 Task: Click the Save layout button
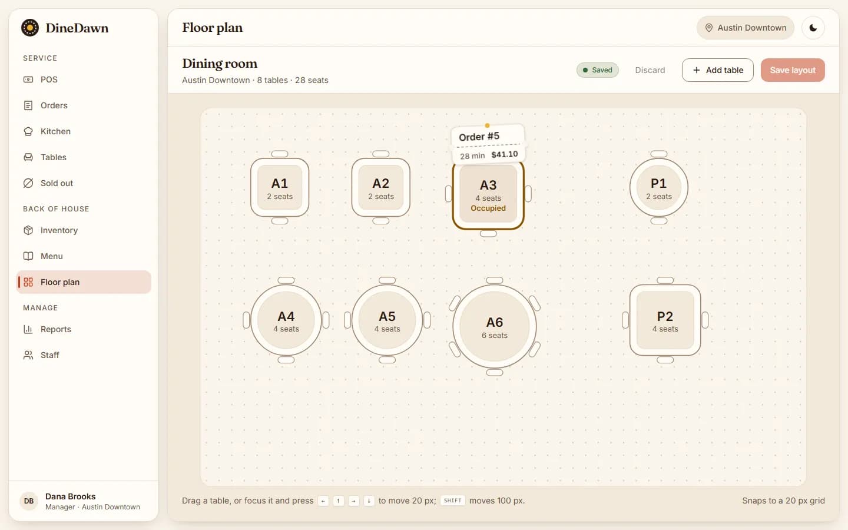tap(793, 70)
